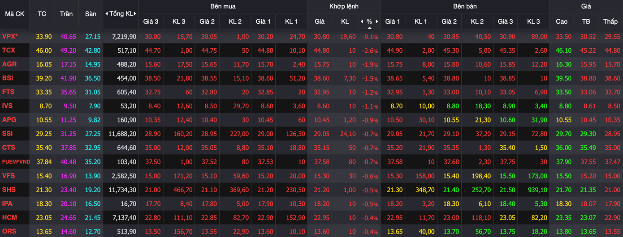This screenshot has height=237, width=623.
Task: Click the Cao column header
Action: click(562, 21)
